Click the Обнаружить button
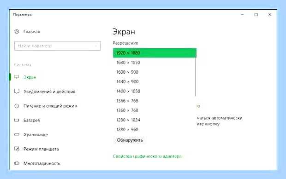 [130, 140]
